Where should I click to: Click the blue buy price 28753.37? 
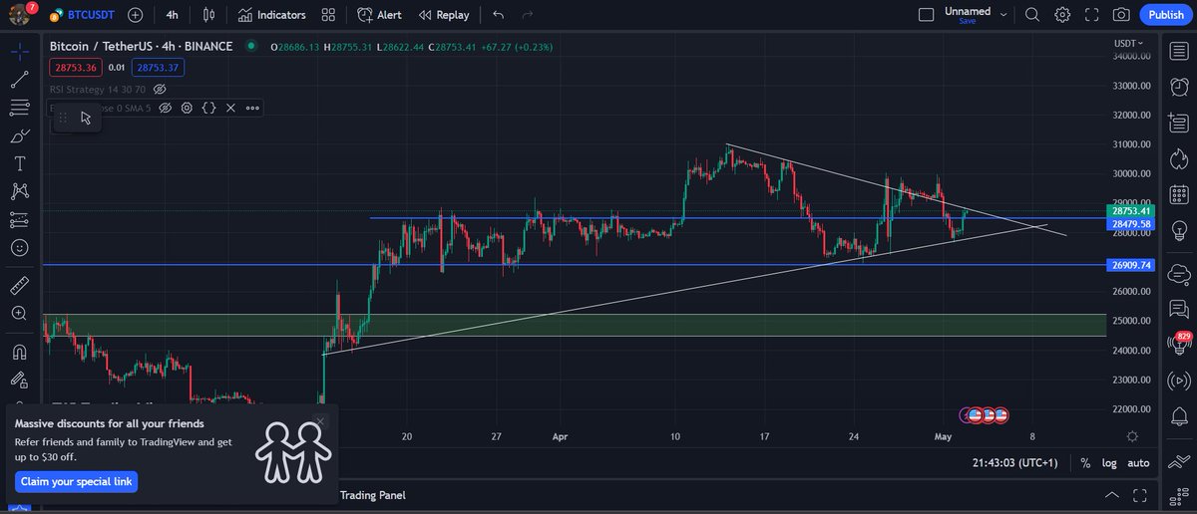pos(160,67)
